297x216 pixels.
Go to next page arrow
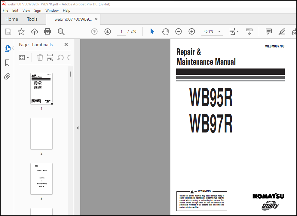pyautogui.click(x=108, y=32)
